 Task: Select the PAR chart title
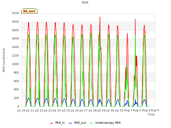pos(85,2)
